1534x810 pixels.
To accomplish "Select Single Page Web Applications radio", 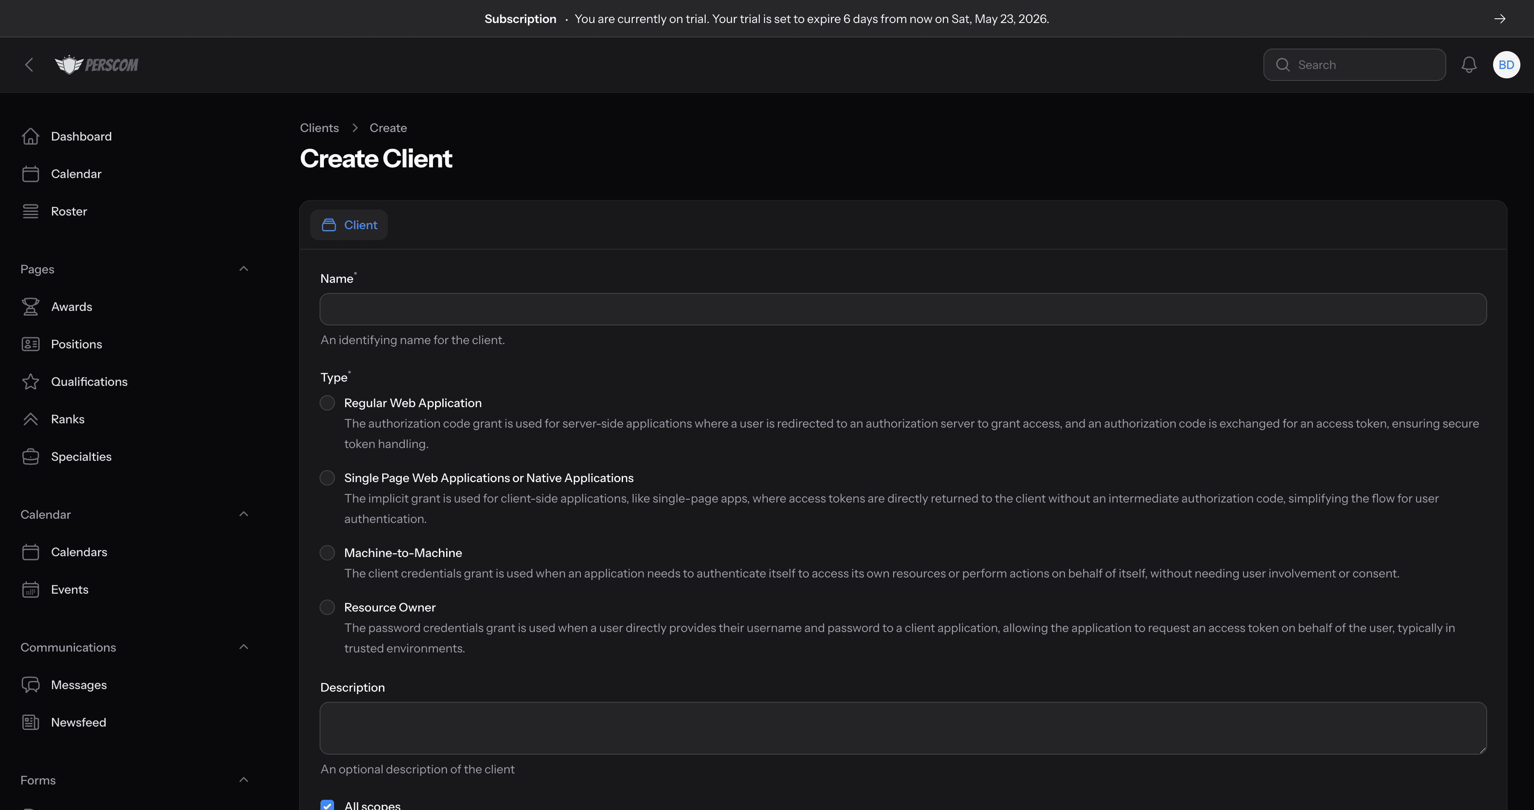I will (327, 478).
